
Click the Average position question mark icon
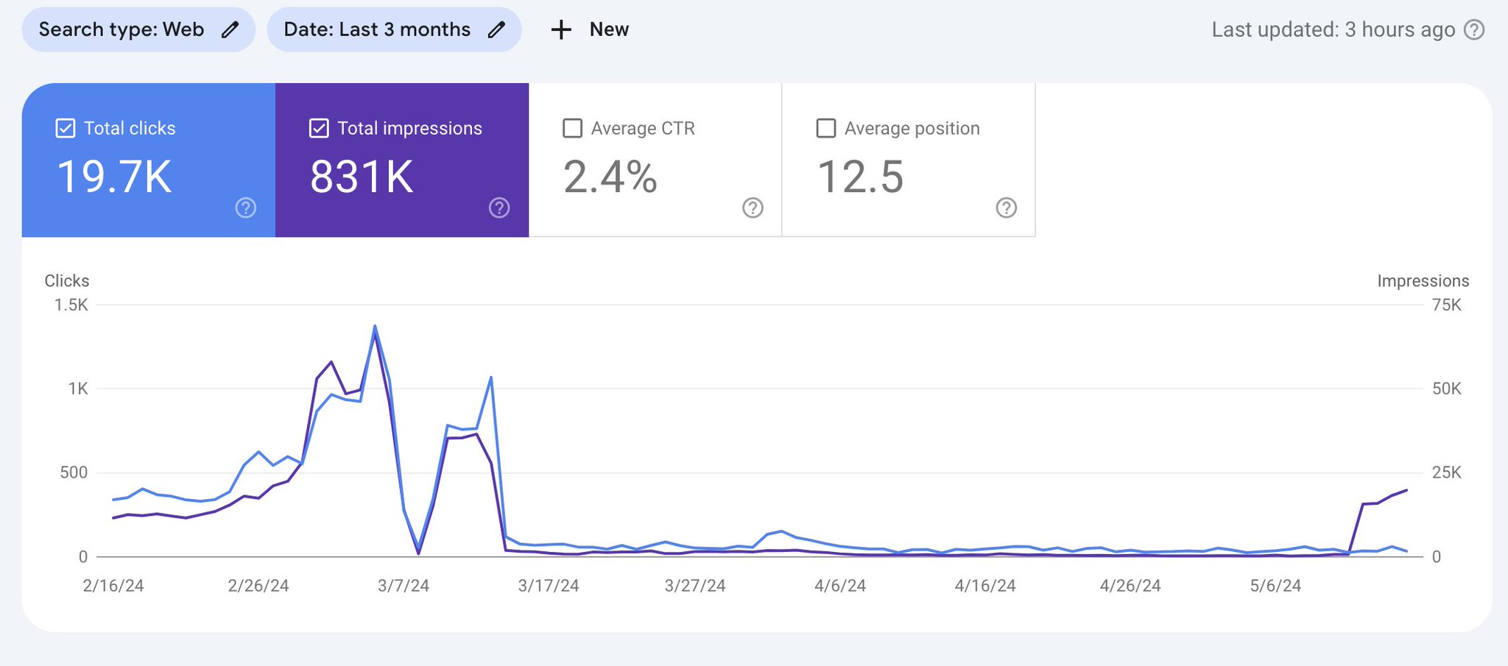click(x=1006, y=209)
